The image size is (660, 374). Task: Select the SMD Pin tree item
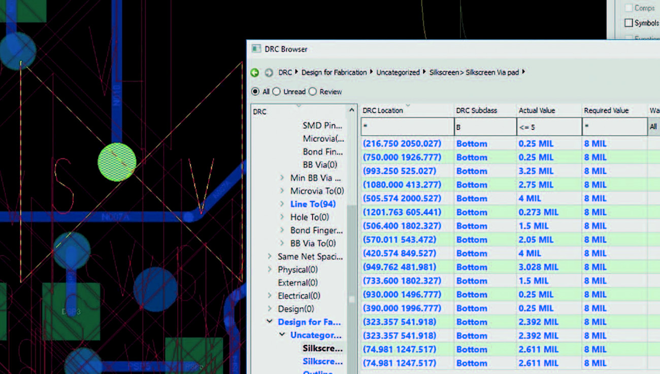pos(322,125)
